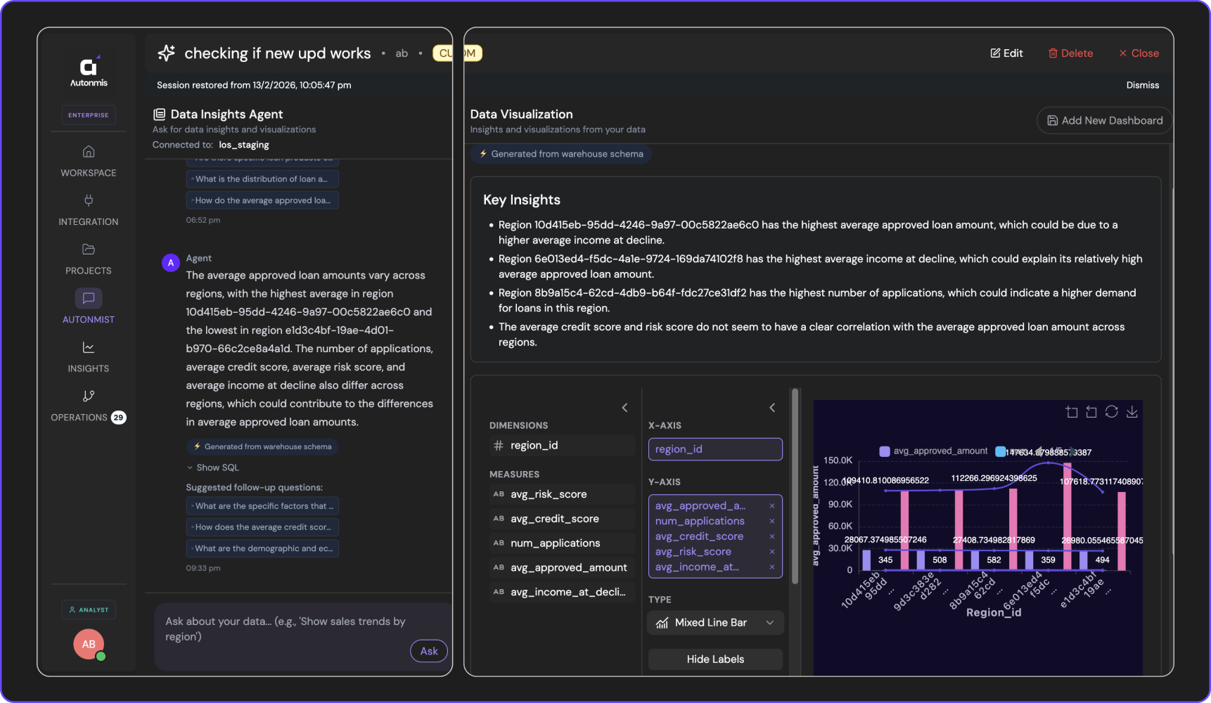
Task: Click the chart zoom area icon
Action: pos(1071,412)
